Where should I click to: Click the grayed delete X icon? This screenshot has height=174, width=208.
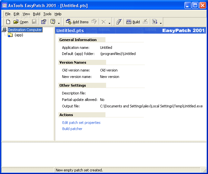104,22
